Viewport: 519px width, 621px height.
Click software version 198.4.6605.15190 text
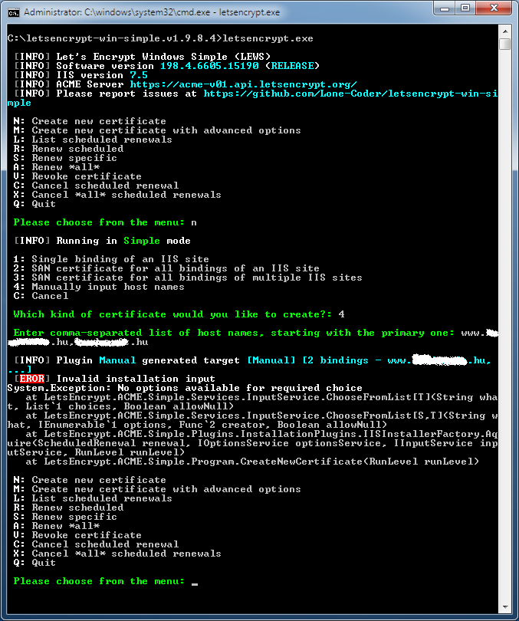click(209, 66)
